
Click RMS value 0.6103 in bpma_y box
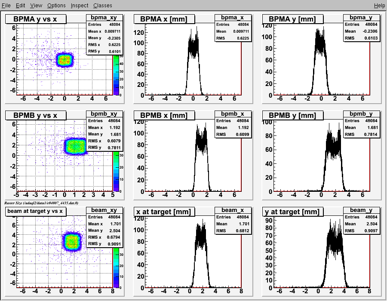[371, 38]
